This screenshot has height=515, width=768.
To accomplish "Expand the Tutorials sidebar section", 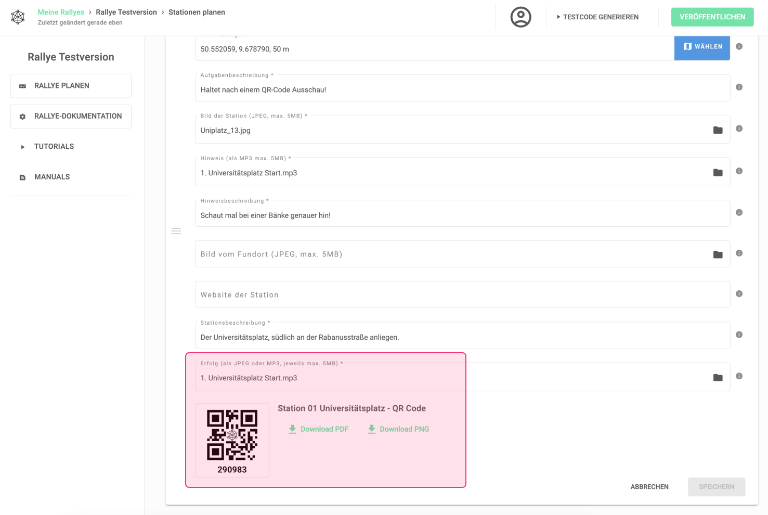I will click(54, 147).
